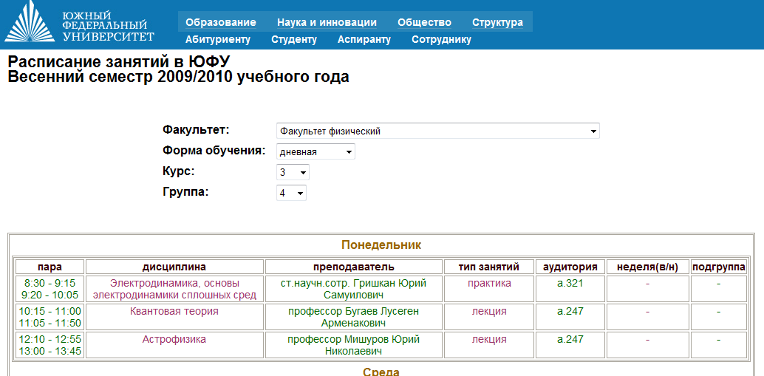Click the аудитория column header
This screenshot has height=376, width=764.
tap(570, 267)
